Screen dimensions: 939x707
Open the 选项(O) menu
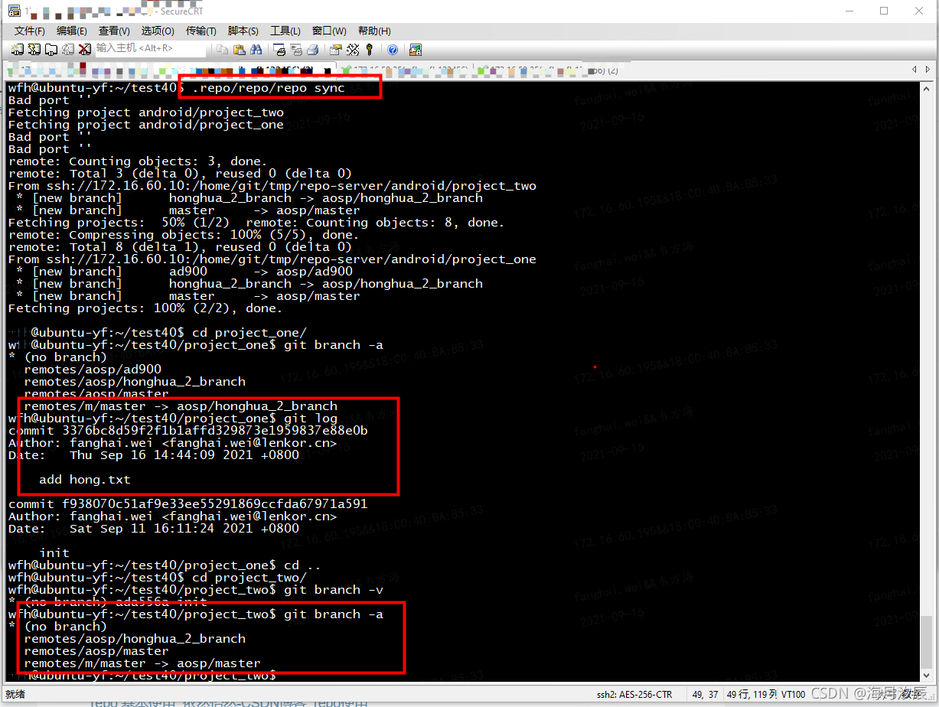coord(158,31)
